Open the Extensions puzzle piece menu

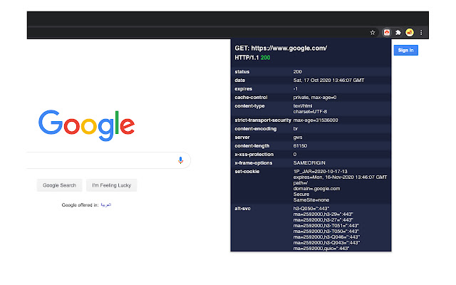coord(398,33)
